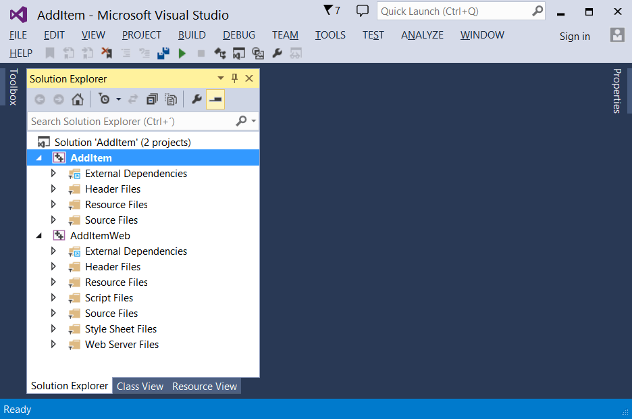The height and width of the screenshot is (419, 632).
Task: Click the comment-out lines toolbar icon
Action: pyautogui.click(x=144, y=53)
